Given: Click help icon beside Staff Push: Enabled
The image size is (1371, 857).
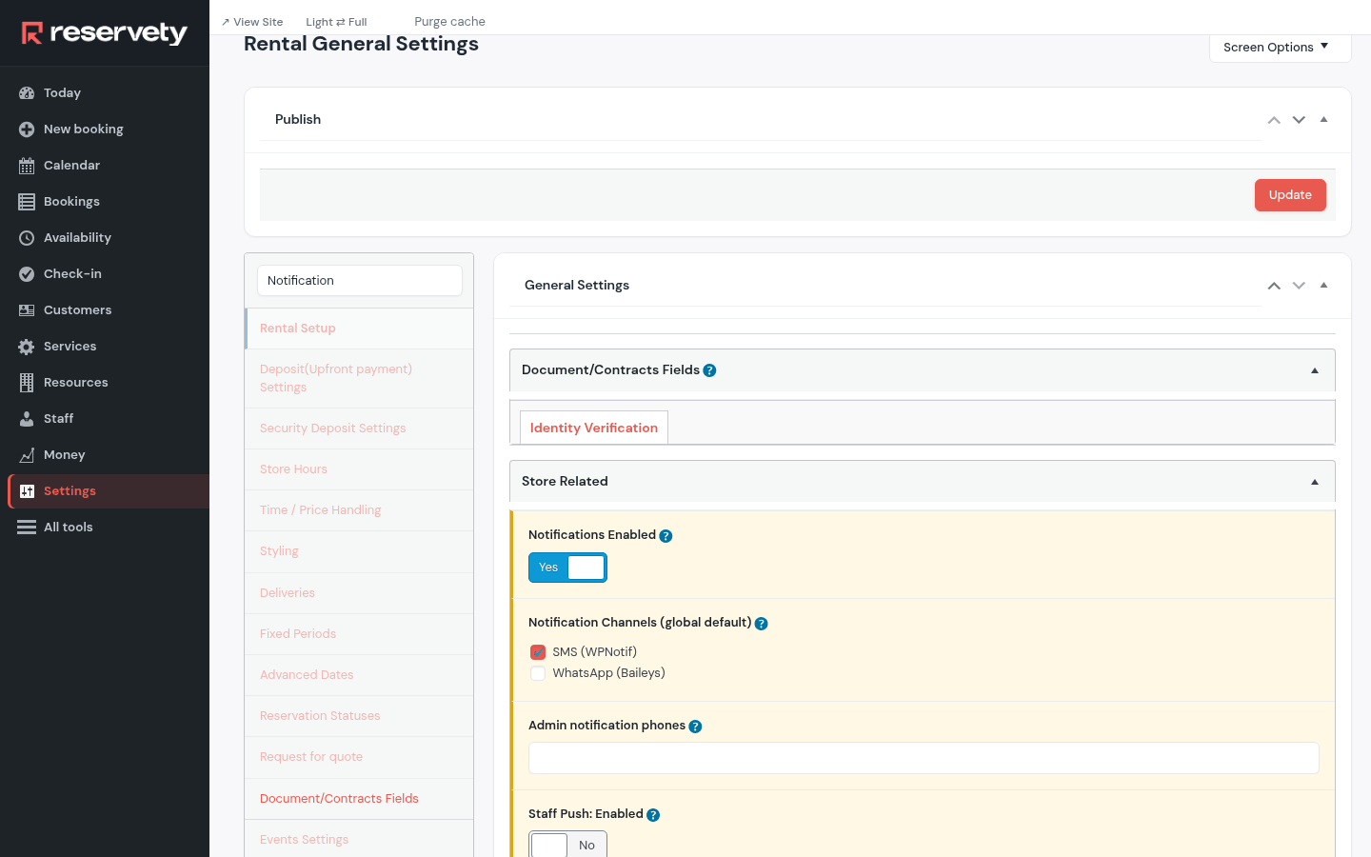Looking at the screenshot, I should point(653,815).
